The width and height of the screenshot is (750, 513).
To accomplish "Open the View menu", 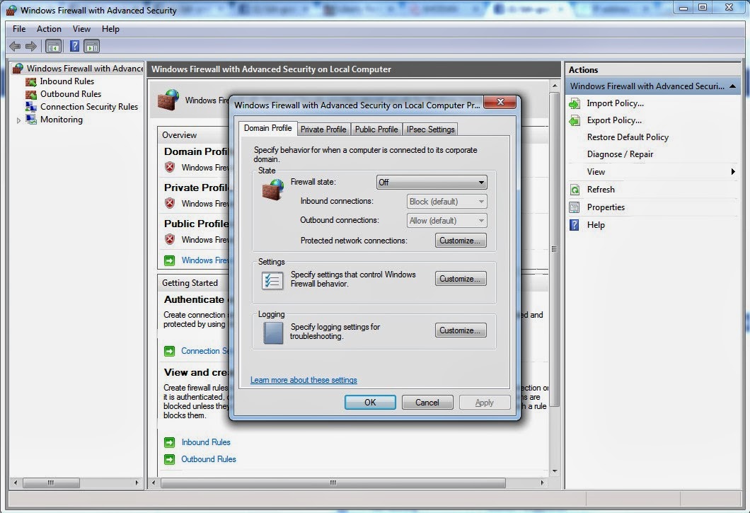I will [81, 29].
